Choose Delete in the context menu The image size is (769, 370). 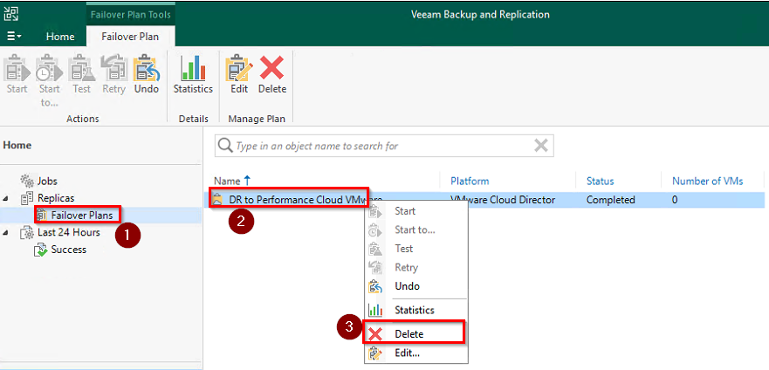point(416,334)
